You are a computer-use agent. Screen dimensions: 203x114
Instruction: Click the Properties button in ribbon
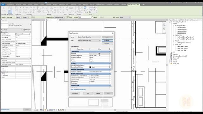(x=10, y=12)
